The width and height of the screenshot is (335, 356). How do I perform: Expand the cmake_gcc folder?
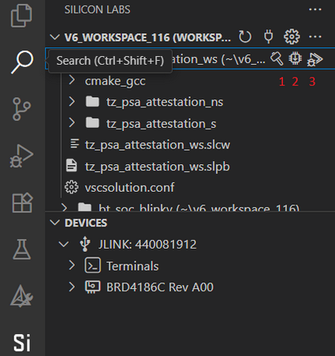click(72, 80)
